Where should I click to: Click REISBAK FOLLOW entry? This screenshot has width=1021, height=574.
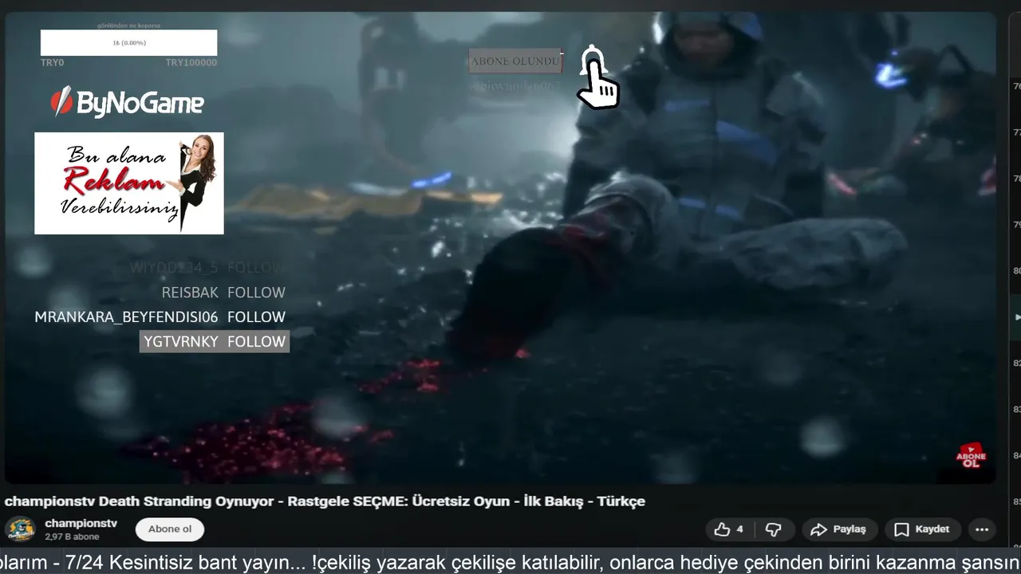pos(223,293)
